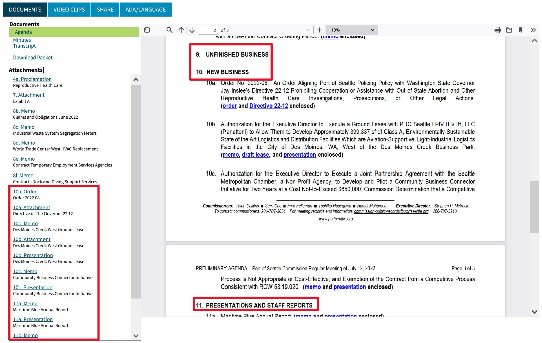Go to previous page arrow
The height and width of the screenshot is (343, 542).
pyautogui.click(x=181, y=30)
